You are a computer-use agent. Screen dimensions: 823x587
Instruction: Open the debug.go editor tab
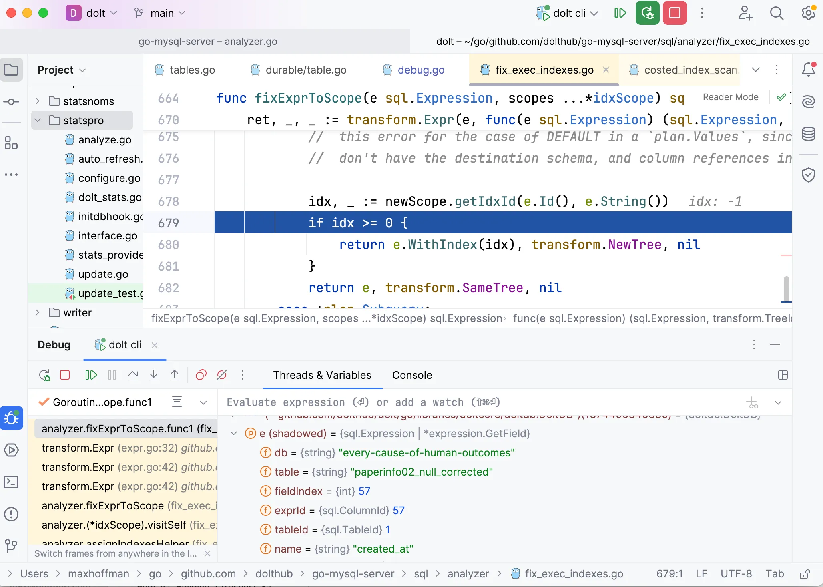[x=421, y=70]
